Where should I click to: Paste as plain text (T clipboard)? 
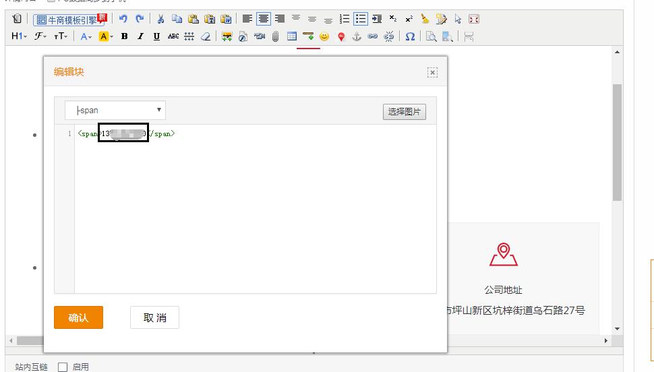coord(210,19)
